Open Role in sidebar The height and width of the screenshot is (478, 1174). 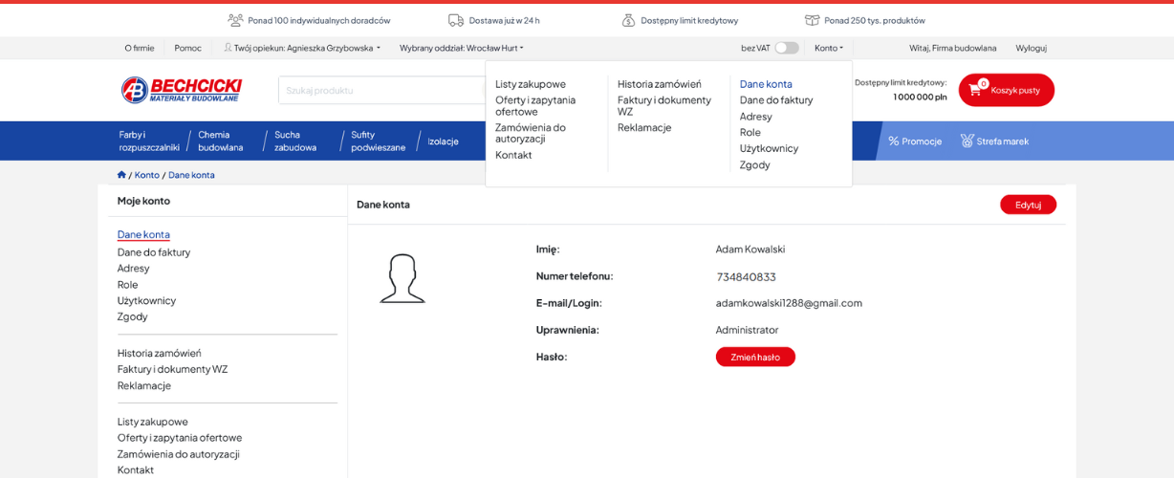[x=128, y=284]
